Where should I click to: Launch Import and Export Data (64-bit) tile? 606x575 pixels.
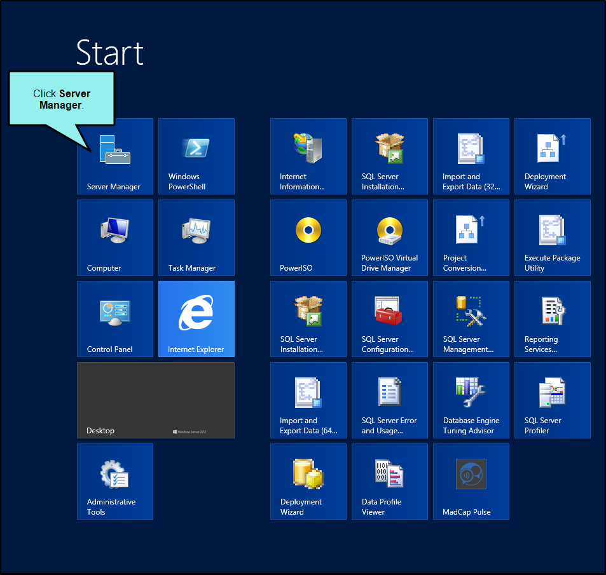[308, 400]
